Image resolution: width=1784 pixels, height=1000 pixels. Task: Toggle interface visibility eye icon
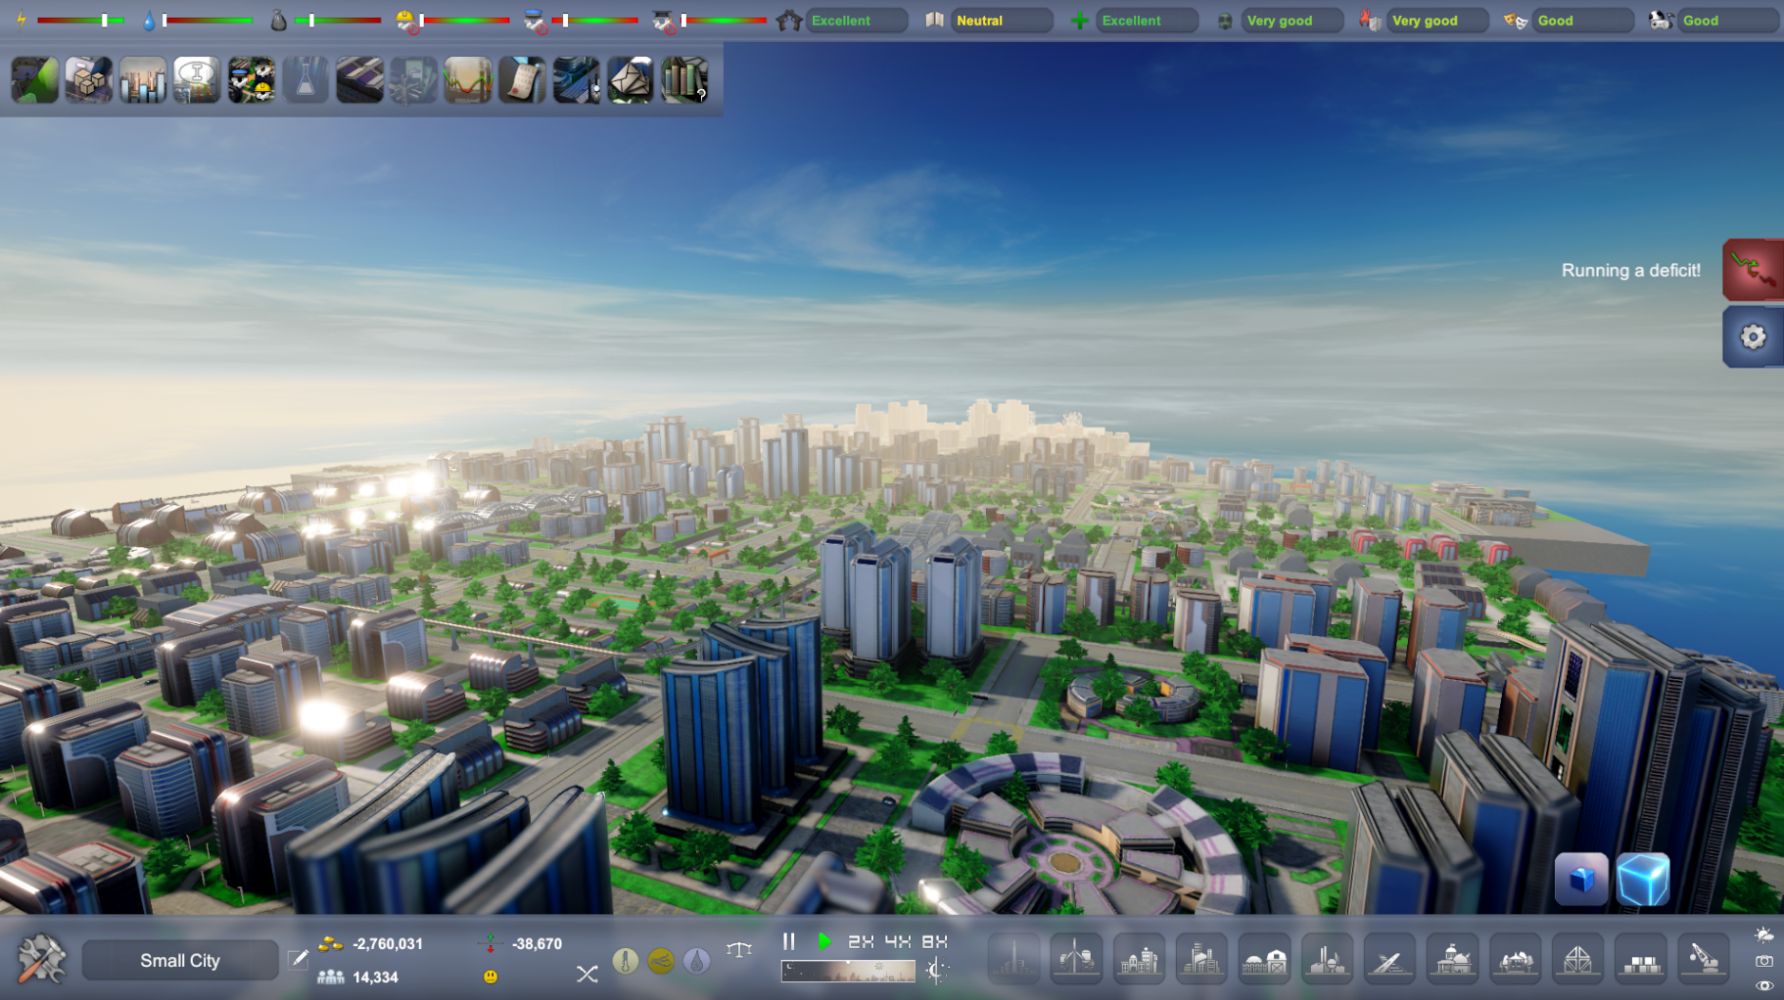pos(1764,985)
